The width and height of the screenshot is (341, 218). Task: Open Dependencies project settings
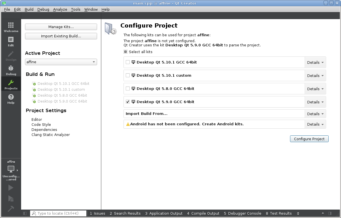click(44, 130)
